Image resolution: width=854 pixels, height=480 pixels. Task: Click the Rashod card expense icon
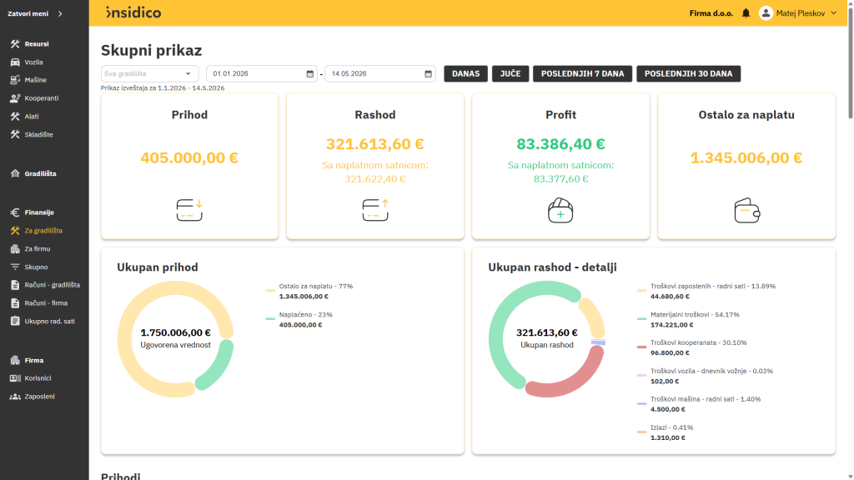click(375, 210)
